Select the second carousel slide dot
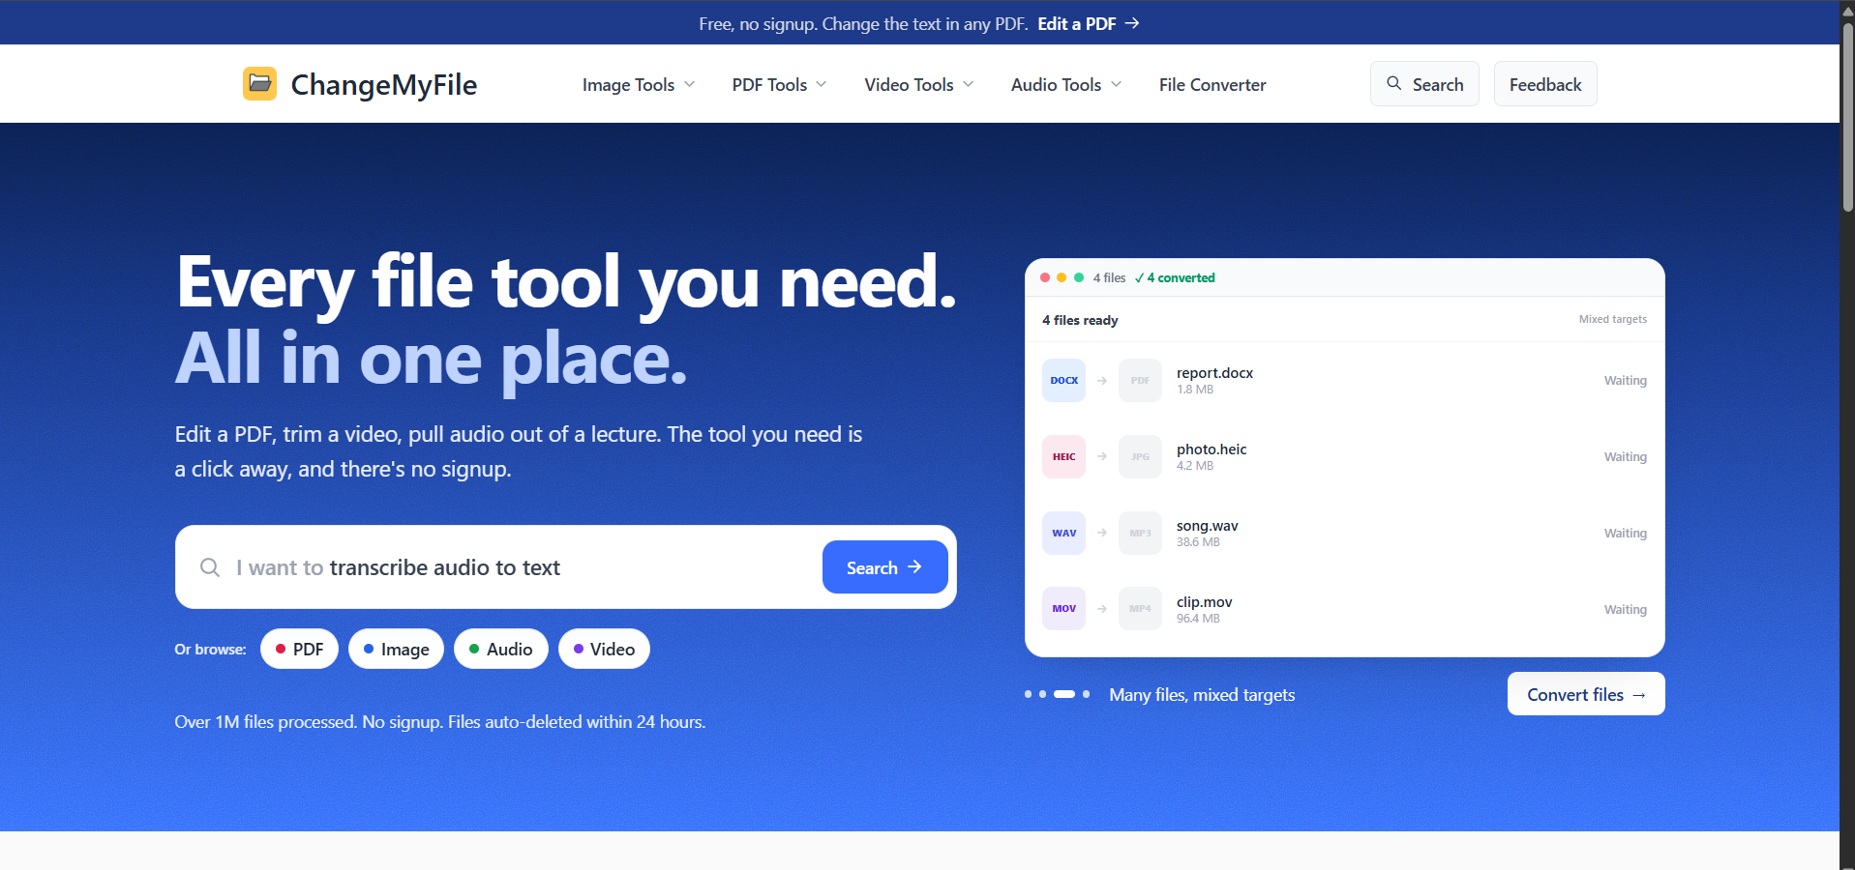 (1042, 694)
